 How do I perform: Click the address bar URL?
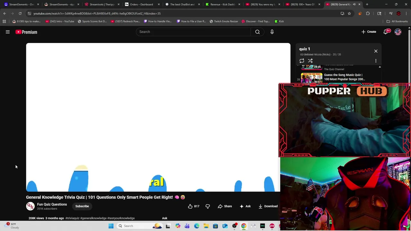click(x=97, y=13)
